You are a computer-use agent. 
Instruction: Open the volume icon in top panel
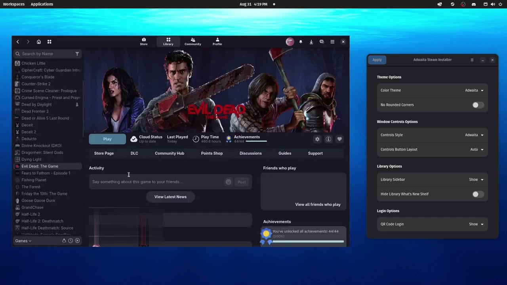493,4
